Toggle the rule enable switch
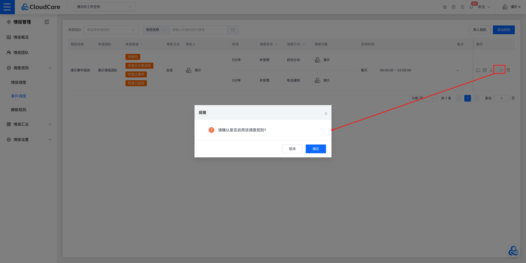The height and width of the screenshot is (263, 526). (499, 70)
